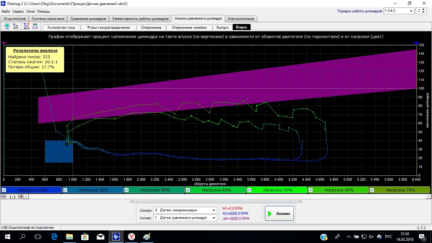Toggle the Нагрузка 40% checkbox

pos(188,190)
